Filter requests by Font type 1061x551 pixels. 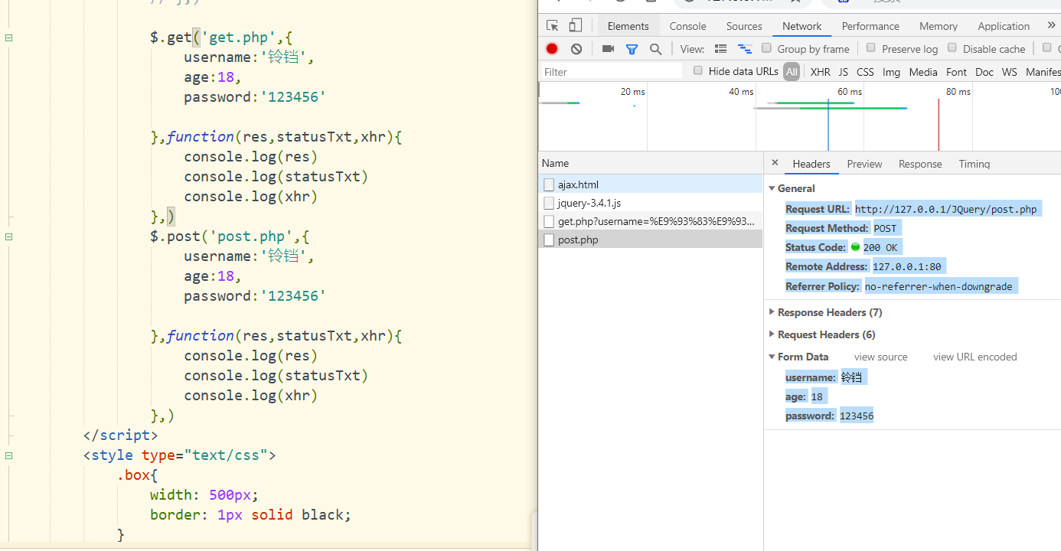pos(956,72)
